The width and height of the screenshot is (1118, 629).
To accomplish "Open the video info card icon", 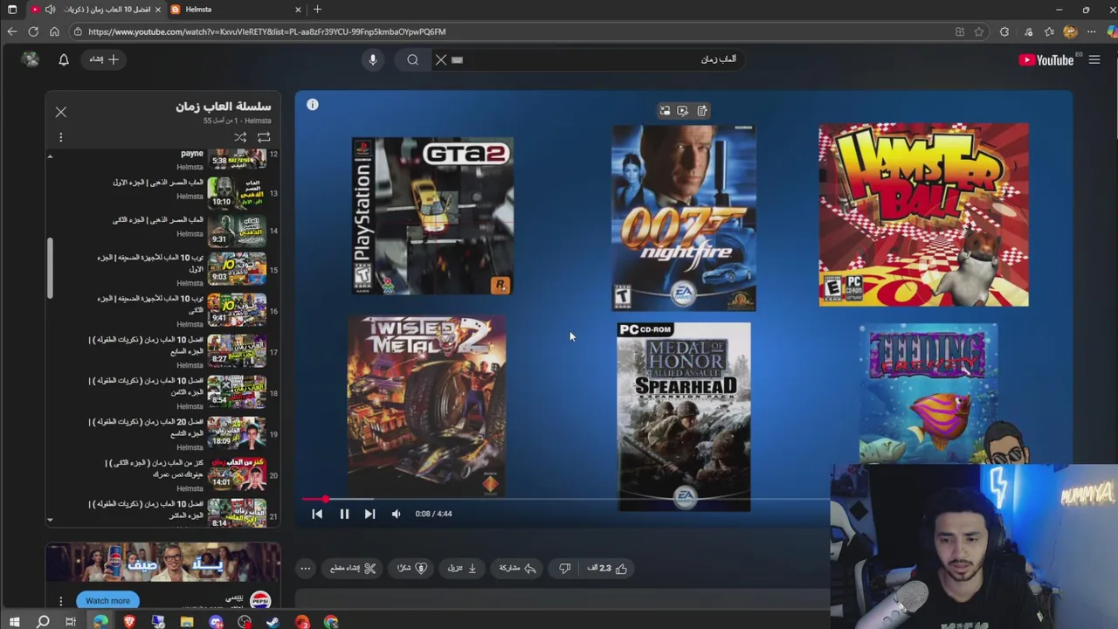I will 313,105.
